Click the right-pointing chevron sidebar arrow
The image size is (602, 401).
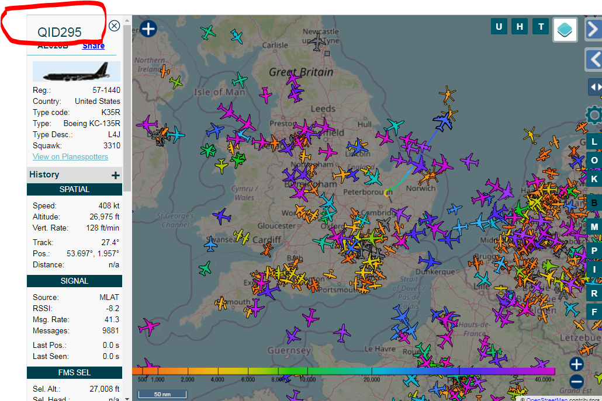(594, 29)
